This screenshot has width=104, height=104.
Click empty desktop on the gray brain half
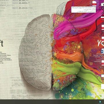36,53
